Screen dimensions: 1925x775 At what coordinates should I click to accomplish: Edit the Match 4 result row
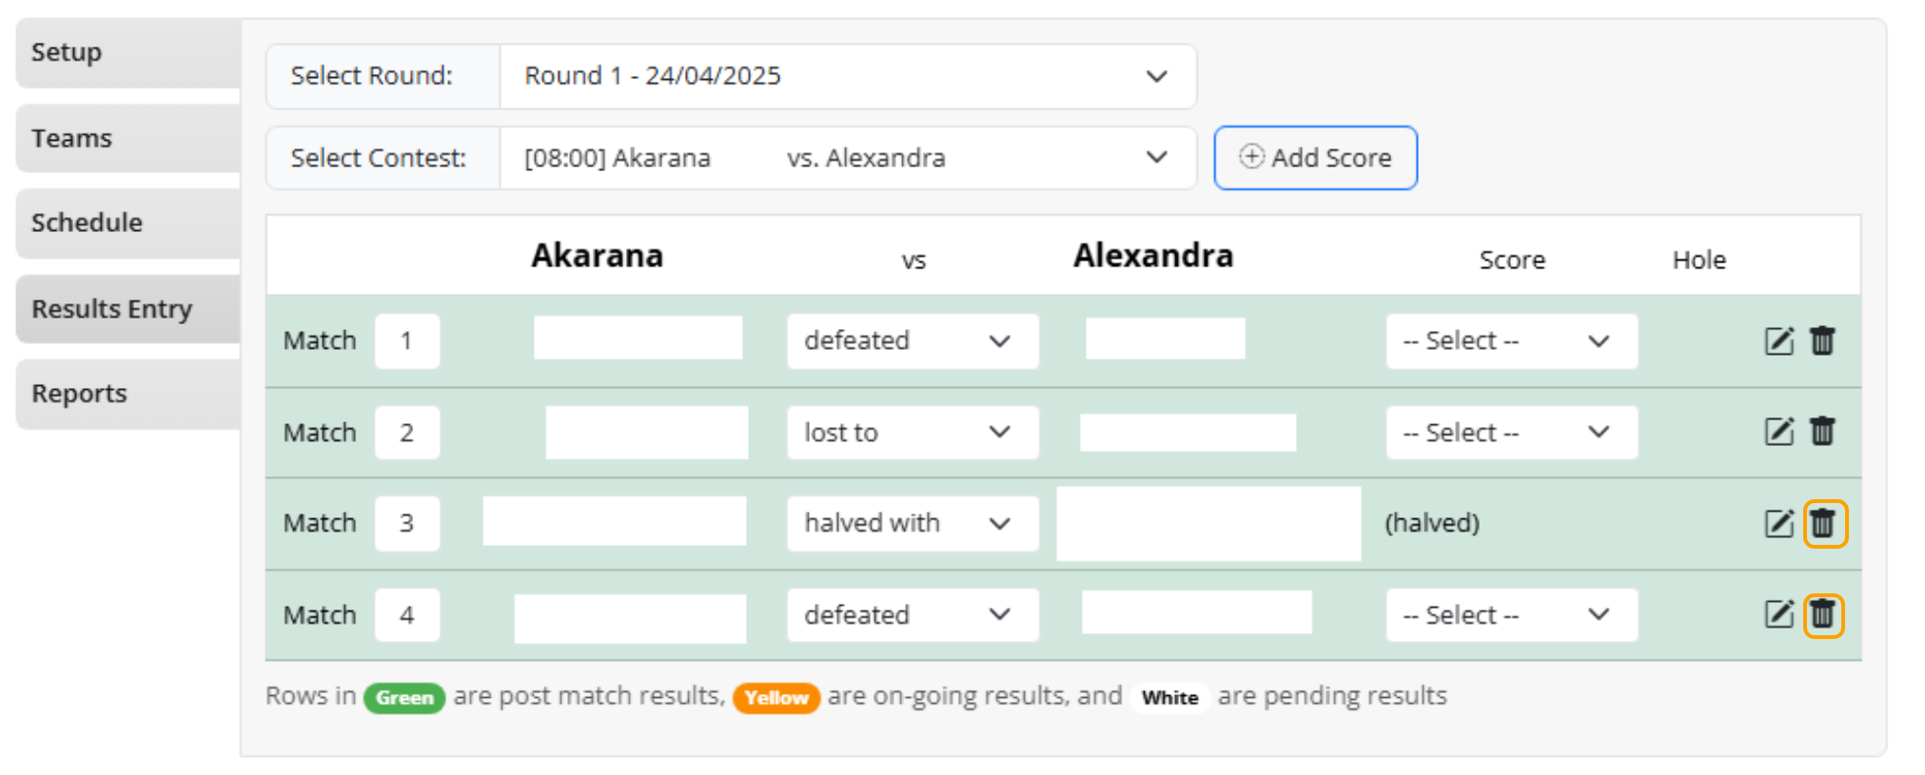click(x=1778, y=614)
